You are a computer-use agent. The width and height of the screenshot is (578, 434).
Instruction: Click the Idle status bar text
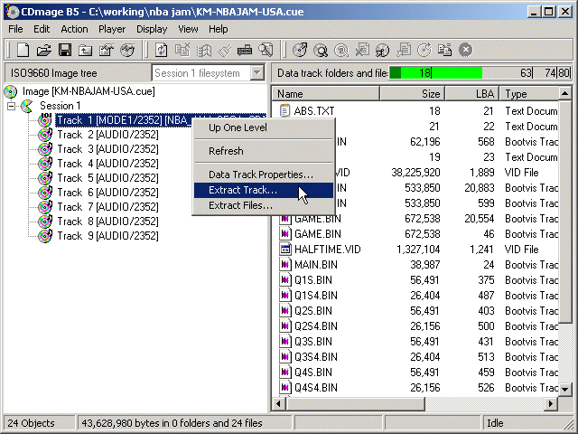tap(495, 423)
